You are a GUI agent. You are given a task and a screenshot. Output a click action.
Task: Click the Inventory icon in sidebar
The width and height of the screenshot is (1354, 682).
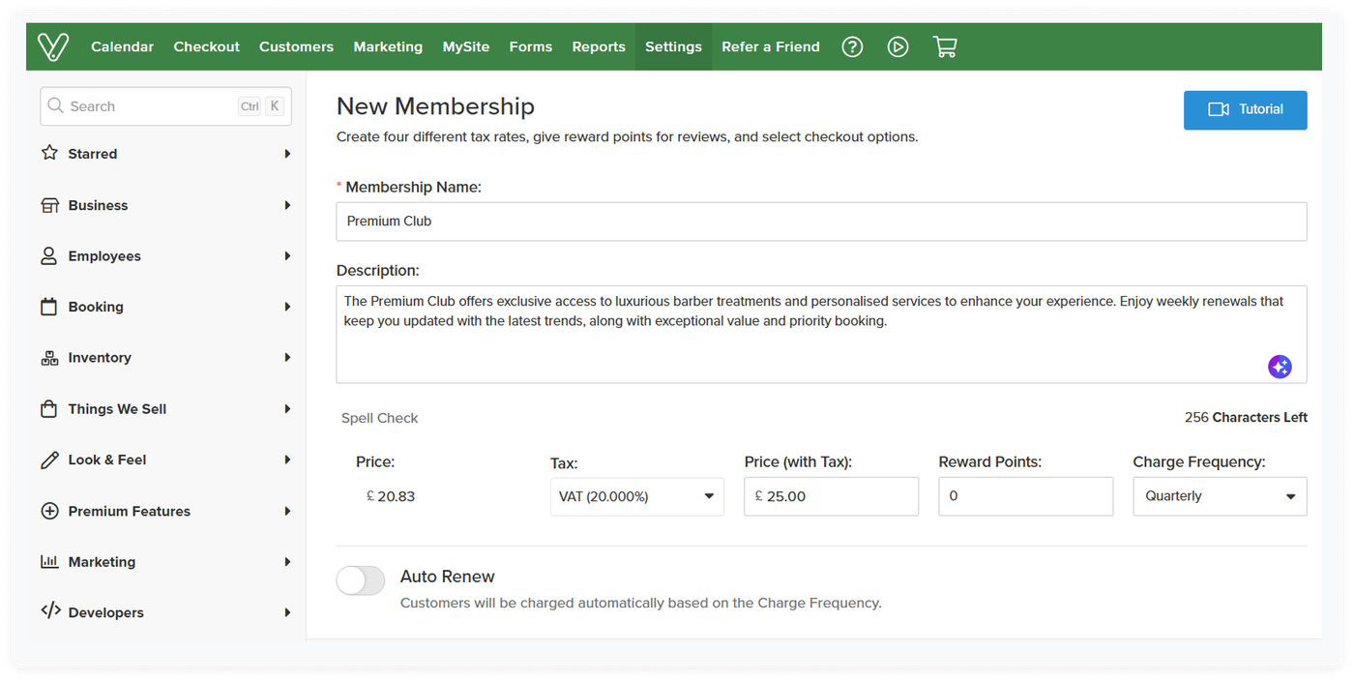(x=49, y=357)
